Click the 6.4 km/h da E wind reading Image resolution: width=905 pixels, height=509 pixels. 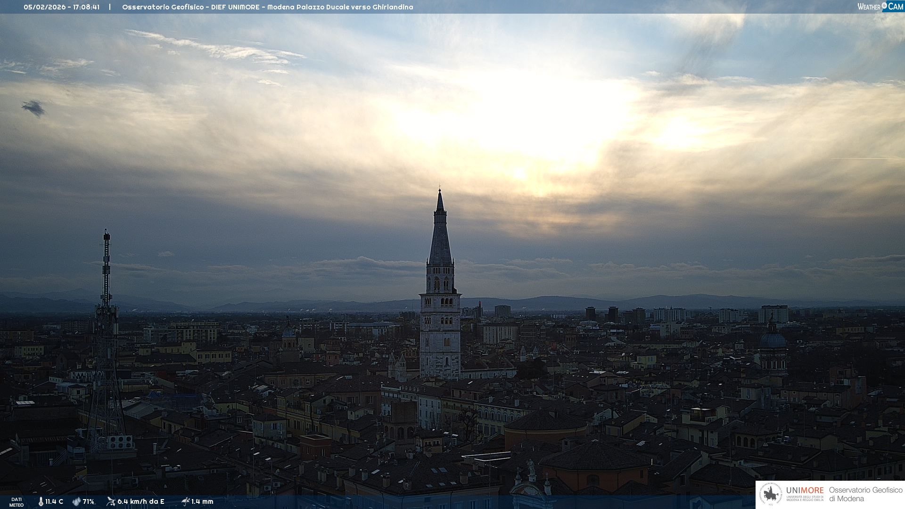click(141, 501)
